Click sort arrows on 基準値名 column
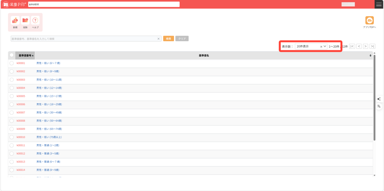Screen dimensions: 384x191 (x=370, y=56)
